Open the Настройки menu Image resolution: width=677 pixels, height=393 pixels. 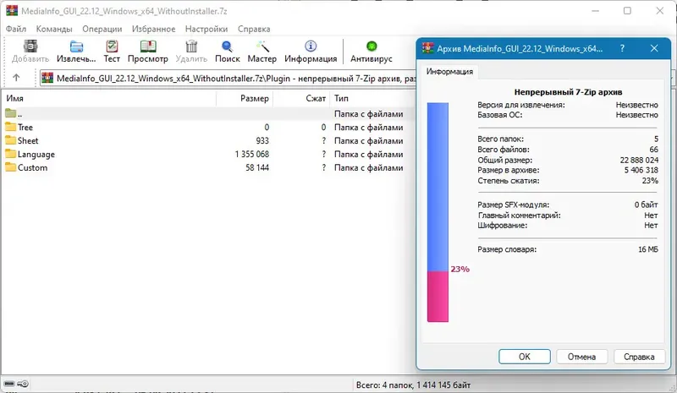click(x=206, y=29)
